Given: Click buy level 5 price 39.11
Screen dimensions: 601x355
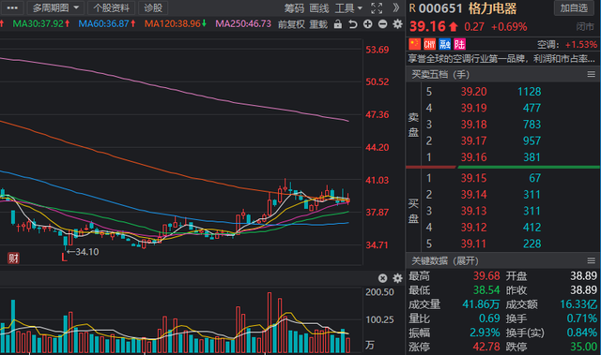Looking at the screenshot, I should [x=473, y=244].
